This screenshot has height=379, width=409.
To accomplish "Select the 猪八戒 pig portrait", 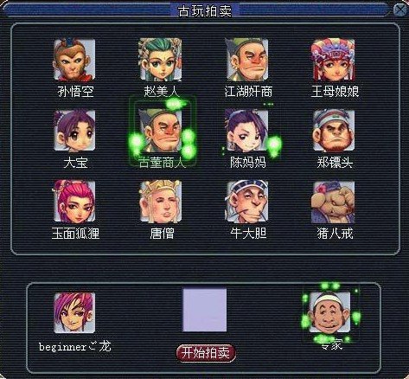I will coord(334,202).
